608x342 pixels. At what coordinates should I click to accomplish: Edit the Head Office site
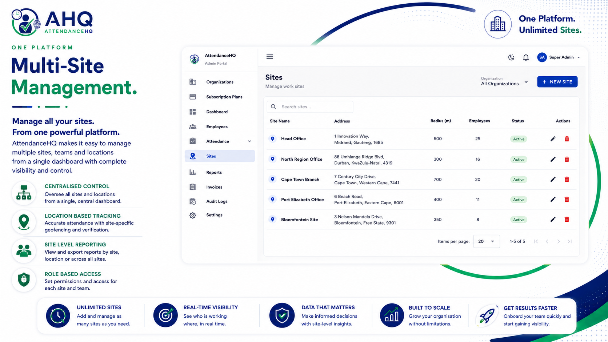(553, 139)
